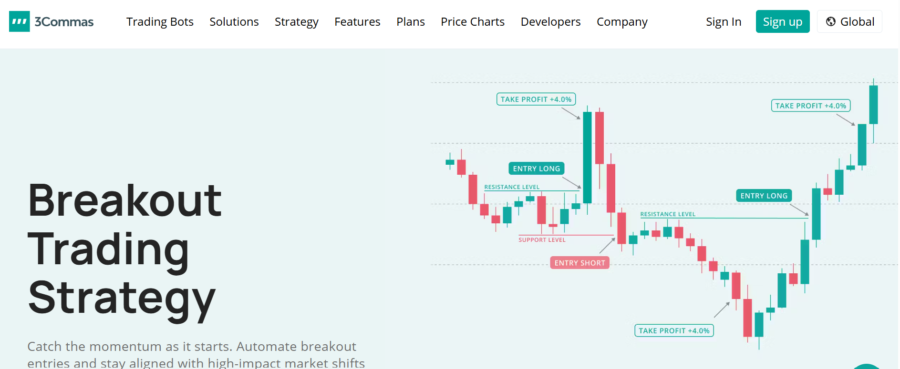Image resolution: width=900 pixels, height=369 pixels.
Task: Open the Global region selector
Action: pos(849,22)
